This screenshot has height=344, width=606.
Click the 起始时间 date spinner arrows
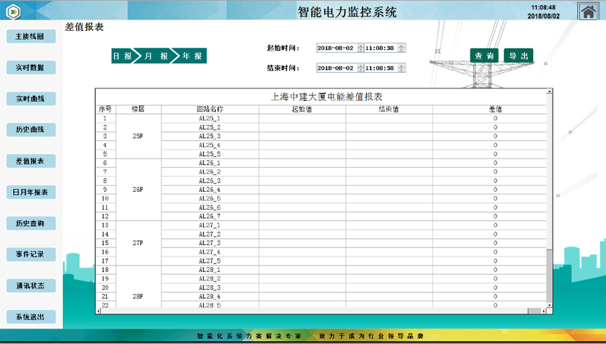(361, 48)
